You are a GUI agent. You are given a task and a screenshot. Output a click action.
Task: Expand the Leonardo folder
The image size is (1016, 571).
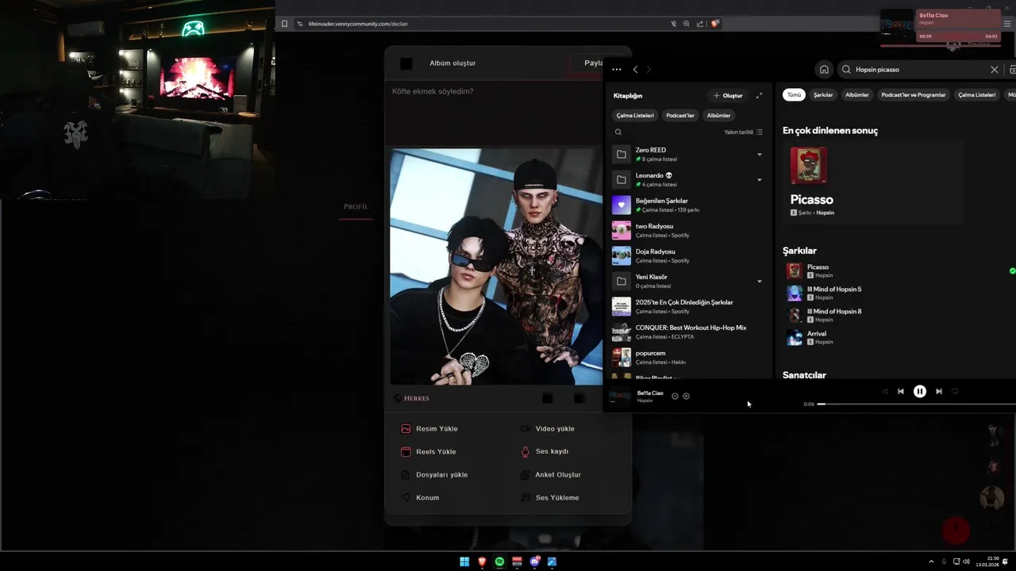tap(760, 180)
